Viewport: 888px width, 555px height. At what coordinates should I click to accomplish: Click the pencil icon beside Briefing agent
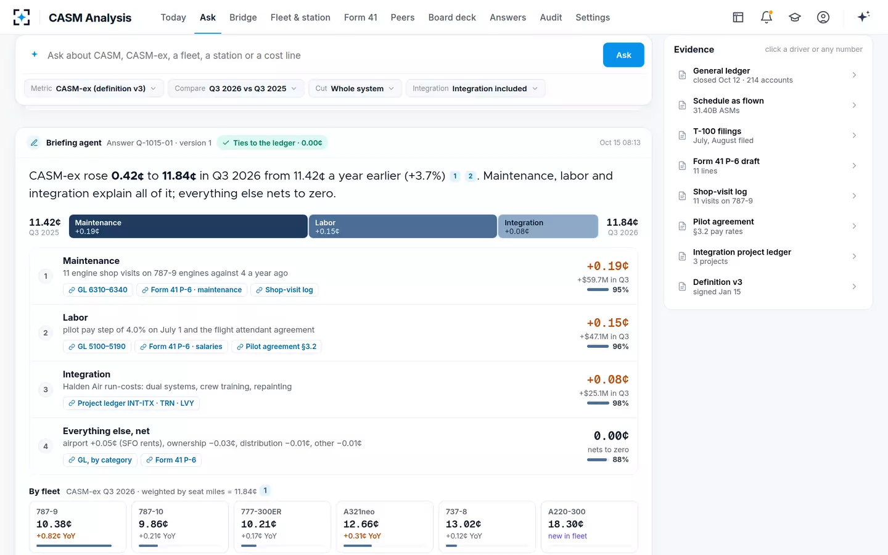pyautogui.click(x=35, y=142)
